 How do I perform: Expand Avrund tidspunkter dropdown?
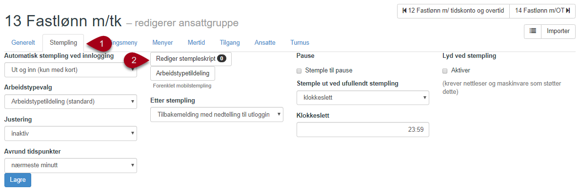coord(71,165)
